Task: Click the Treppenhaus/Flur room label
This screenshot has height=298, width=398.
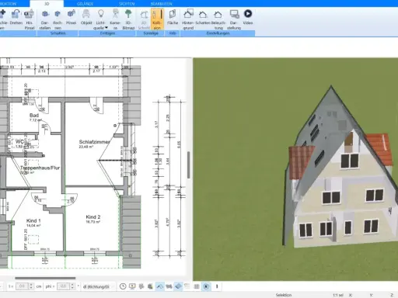Action: (40, 168)
